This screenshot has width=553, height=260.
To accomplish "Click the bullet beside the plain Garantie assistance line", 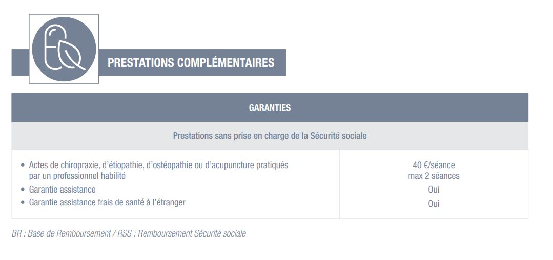I will click(x=23, y=190).
